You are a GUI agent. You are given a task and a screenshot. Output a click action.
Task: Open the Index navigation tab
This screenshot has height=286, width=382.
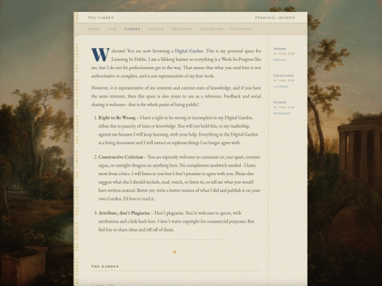pos(94,29)
